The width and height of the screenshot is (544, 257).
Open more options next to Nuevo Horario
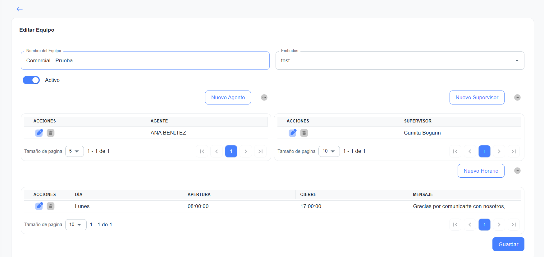[517, 171]
